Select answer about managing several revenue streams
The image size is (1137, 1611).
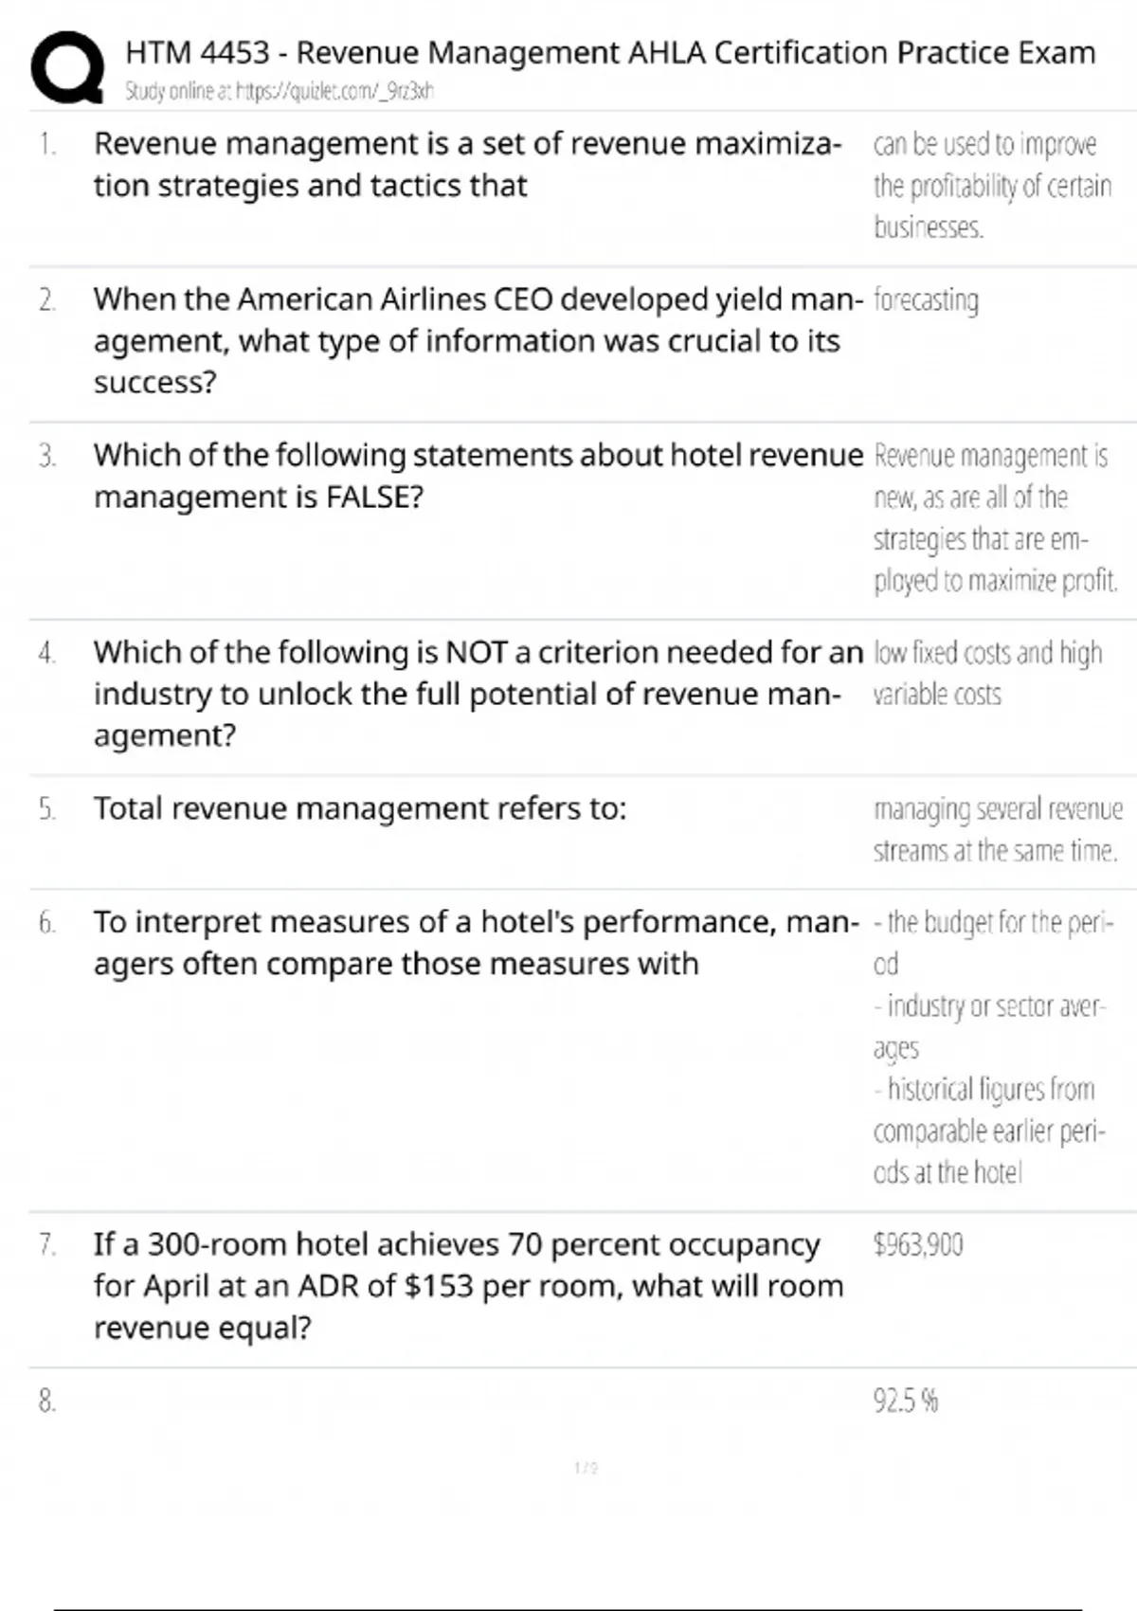(997, 829)
